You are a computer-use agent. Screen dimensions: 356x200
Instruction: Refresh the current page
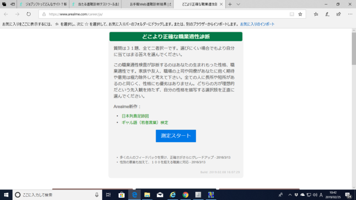point(29,14)
